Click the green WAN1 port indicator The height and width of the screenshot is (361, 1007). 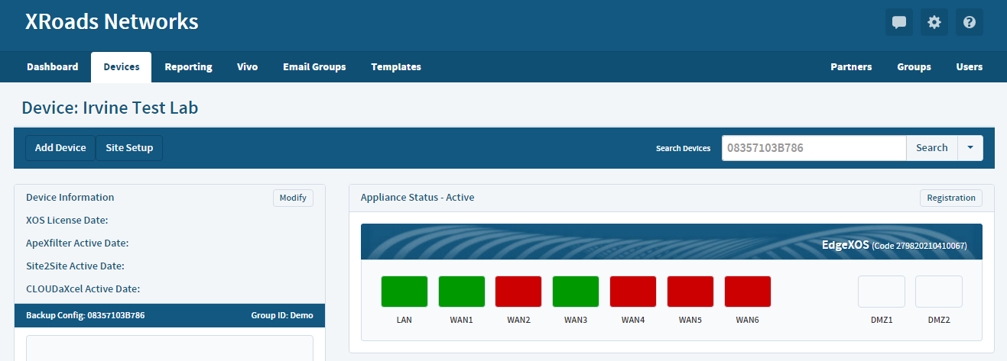tap(462, 292)
